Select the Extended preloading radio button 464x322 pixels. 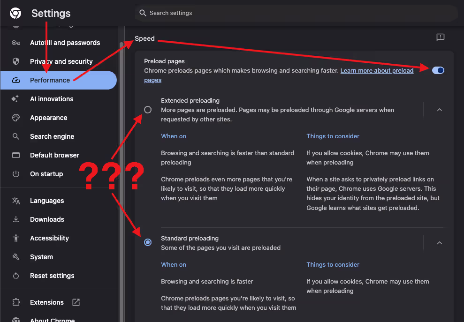(148, 110)
